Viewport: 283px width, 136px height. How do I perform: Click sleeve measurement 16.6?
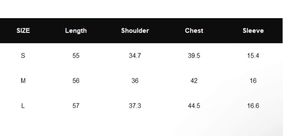[253, 106]
